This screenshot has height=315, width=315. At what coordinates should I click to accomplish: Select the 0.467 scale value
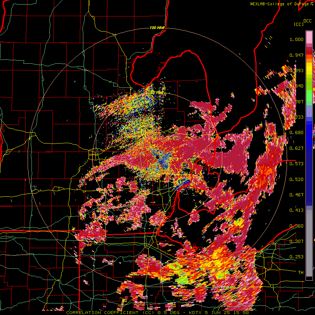pos(296,195)
